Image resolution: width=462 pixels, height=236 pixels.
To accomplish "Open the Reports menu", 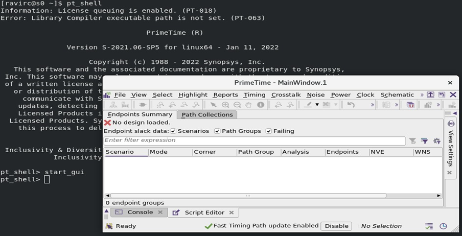I will (226, 95).
